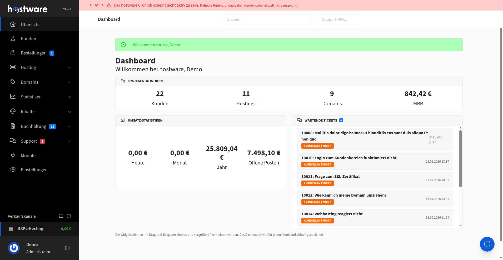Show the Verkaufskanäle list icon
Screen dimensions: 503x260
click(61, 216)
